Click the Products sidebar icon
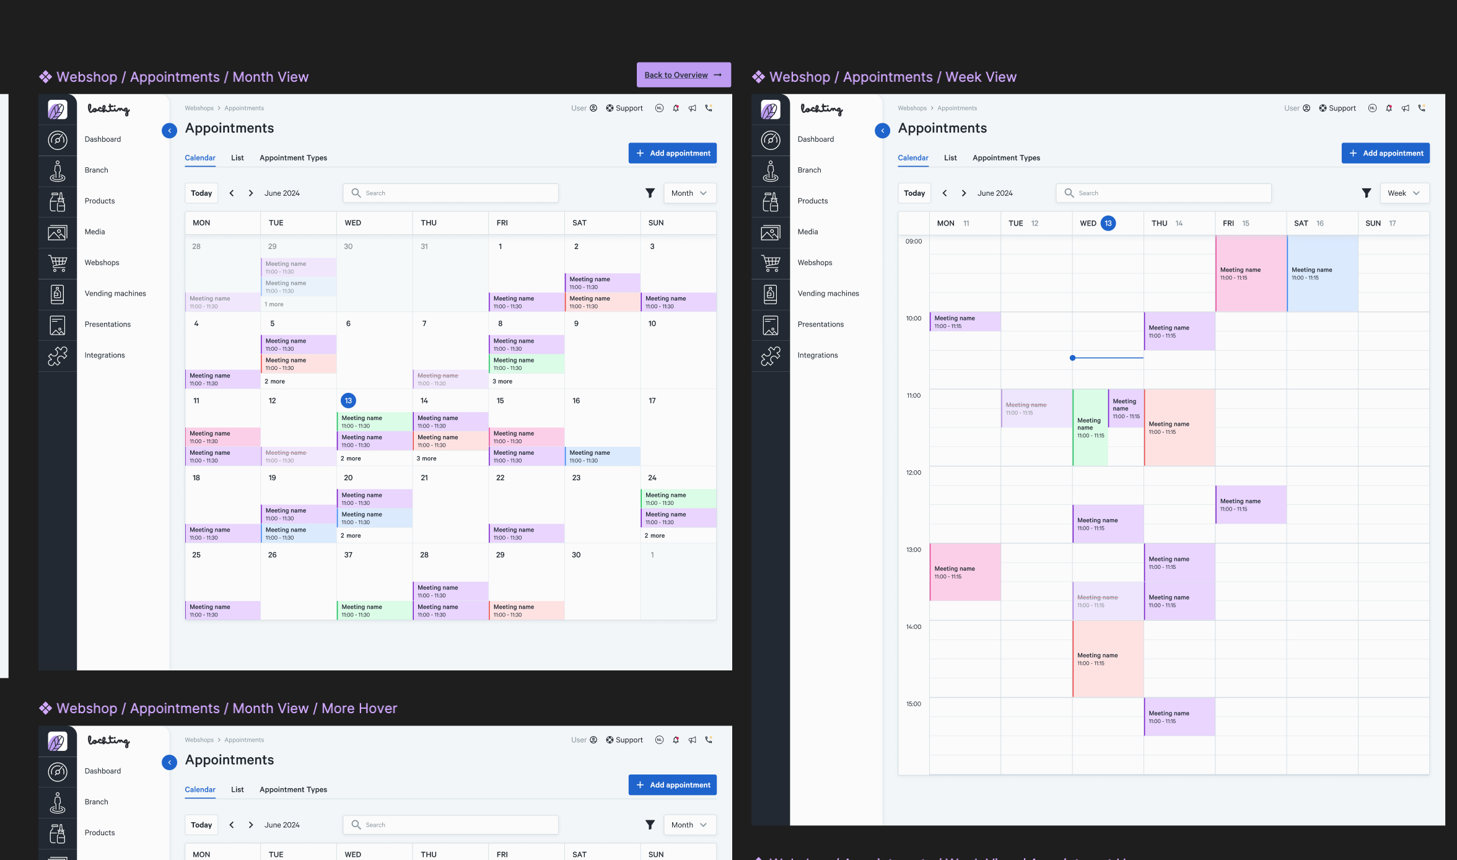Viewport: 1457px width, 860px height. pyautogui.click(x=57, y=201)
